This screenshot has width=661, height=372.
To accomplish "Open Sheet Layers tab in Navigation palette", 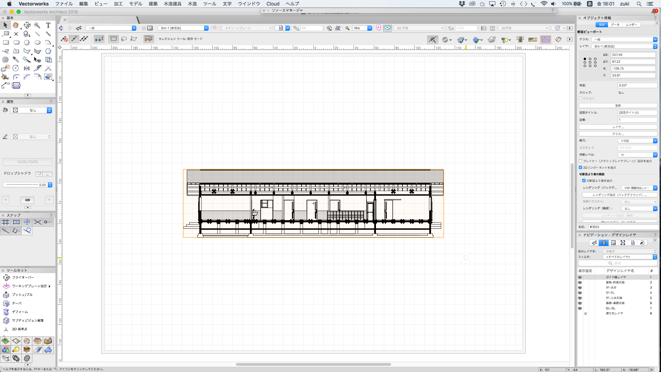I will point(613,243).
